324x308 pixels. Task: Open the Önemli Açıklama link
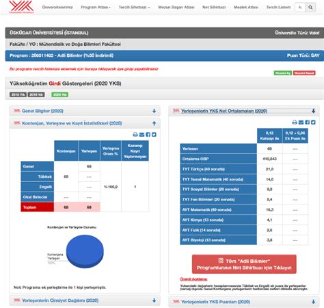(x=193, y=279)
